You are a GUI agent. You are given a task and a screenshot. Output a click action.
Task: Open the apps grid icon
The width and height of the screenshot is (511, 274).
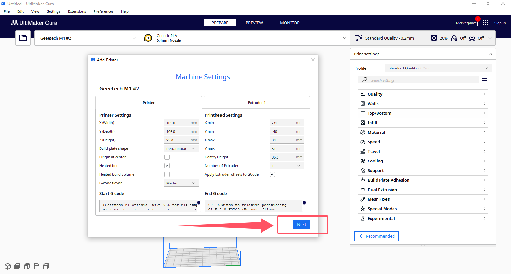[485, 23]
